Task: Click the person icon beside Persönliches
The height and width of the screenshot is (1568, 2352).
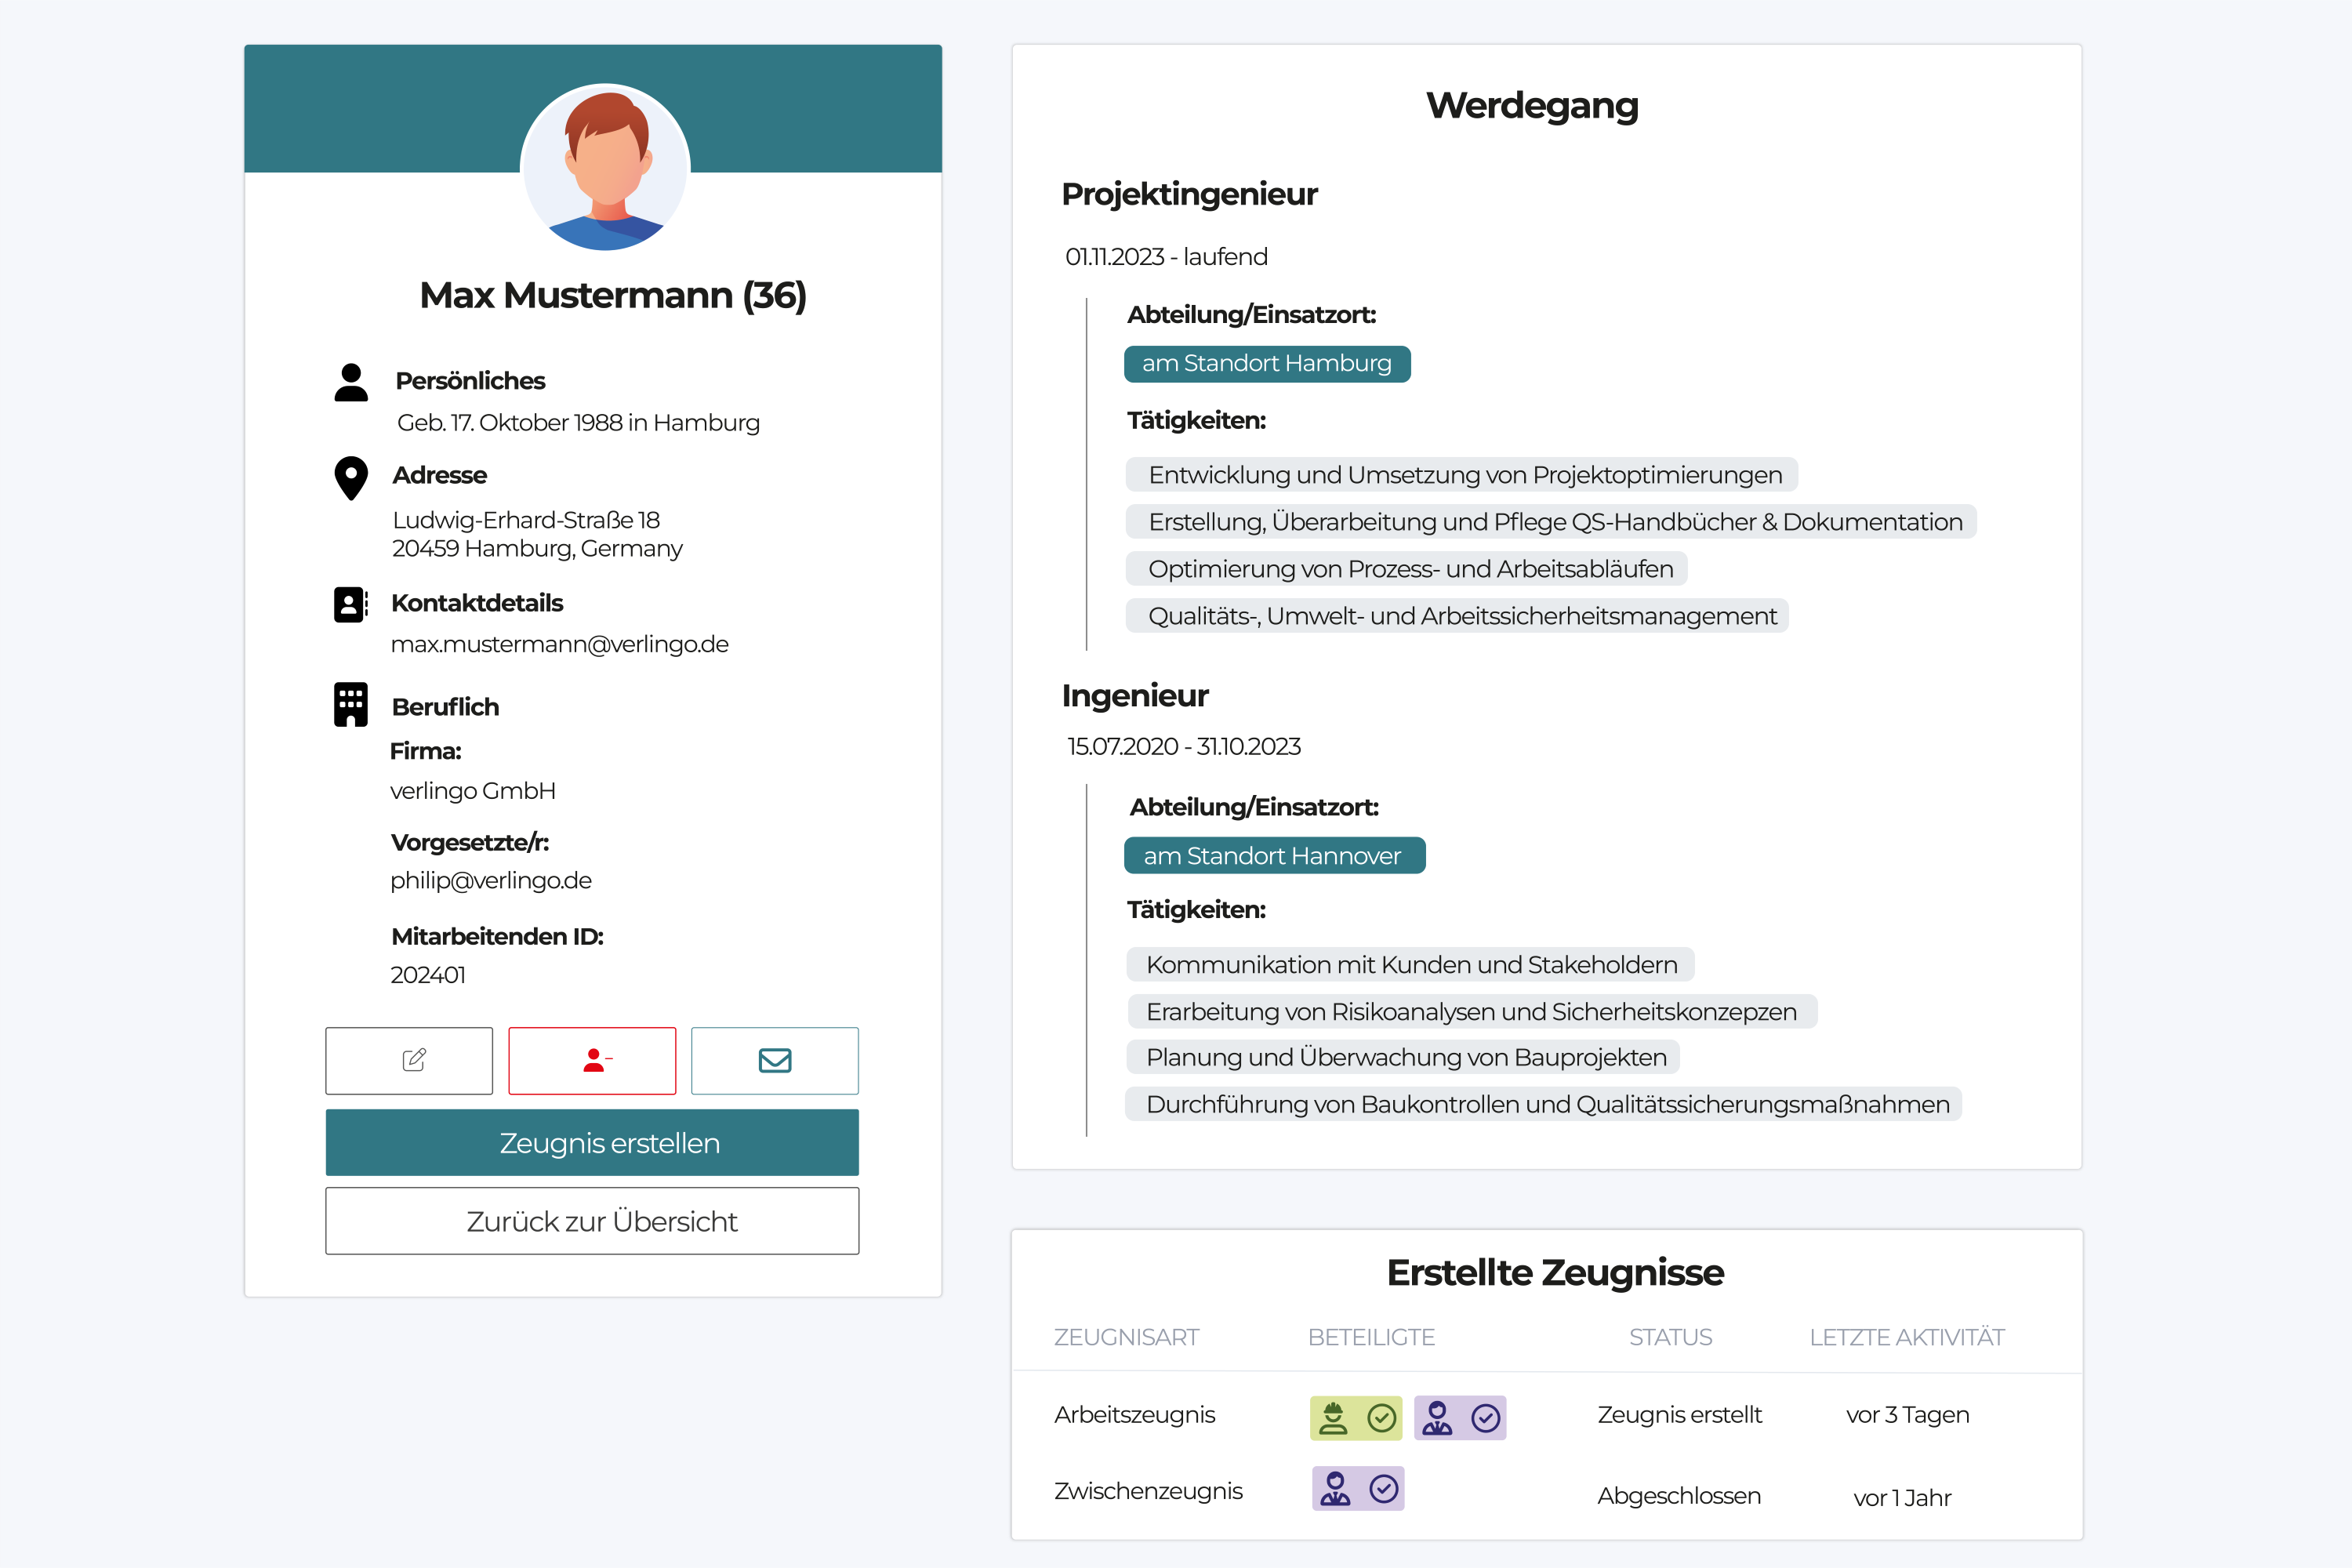Action: tap(351, 382)
